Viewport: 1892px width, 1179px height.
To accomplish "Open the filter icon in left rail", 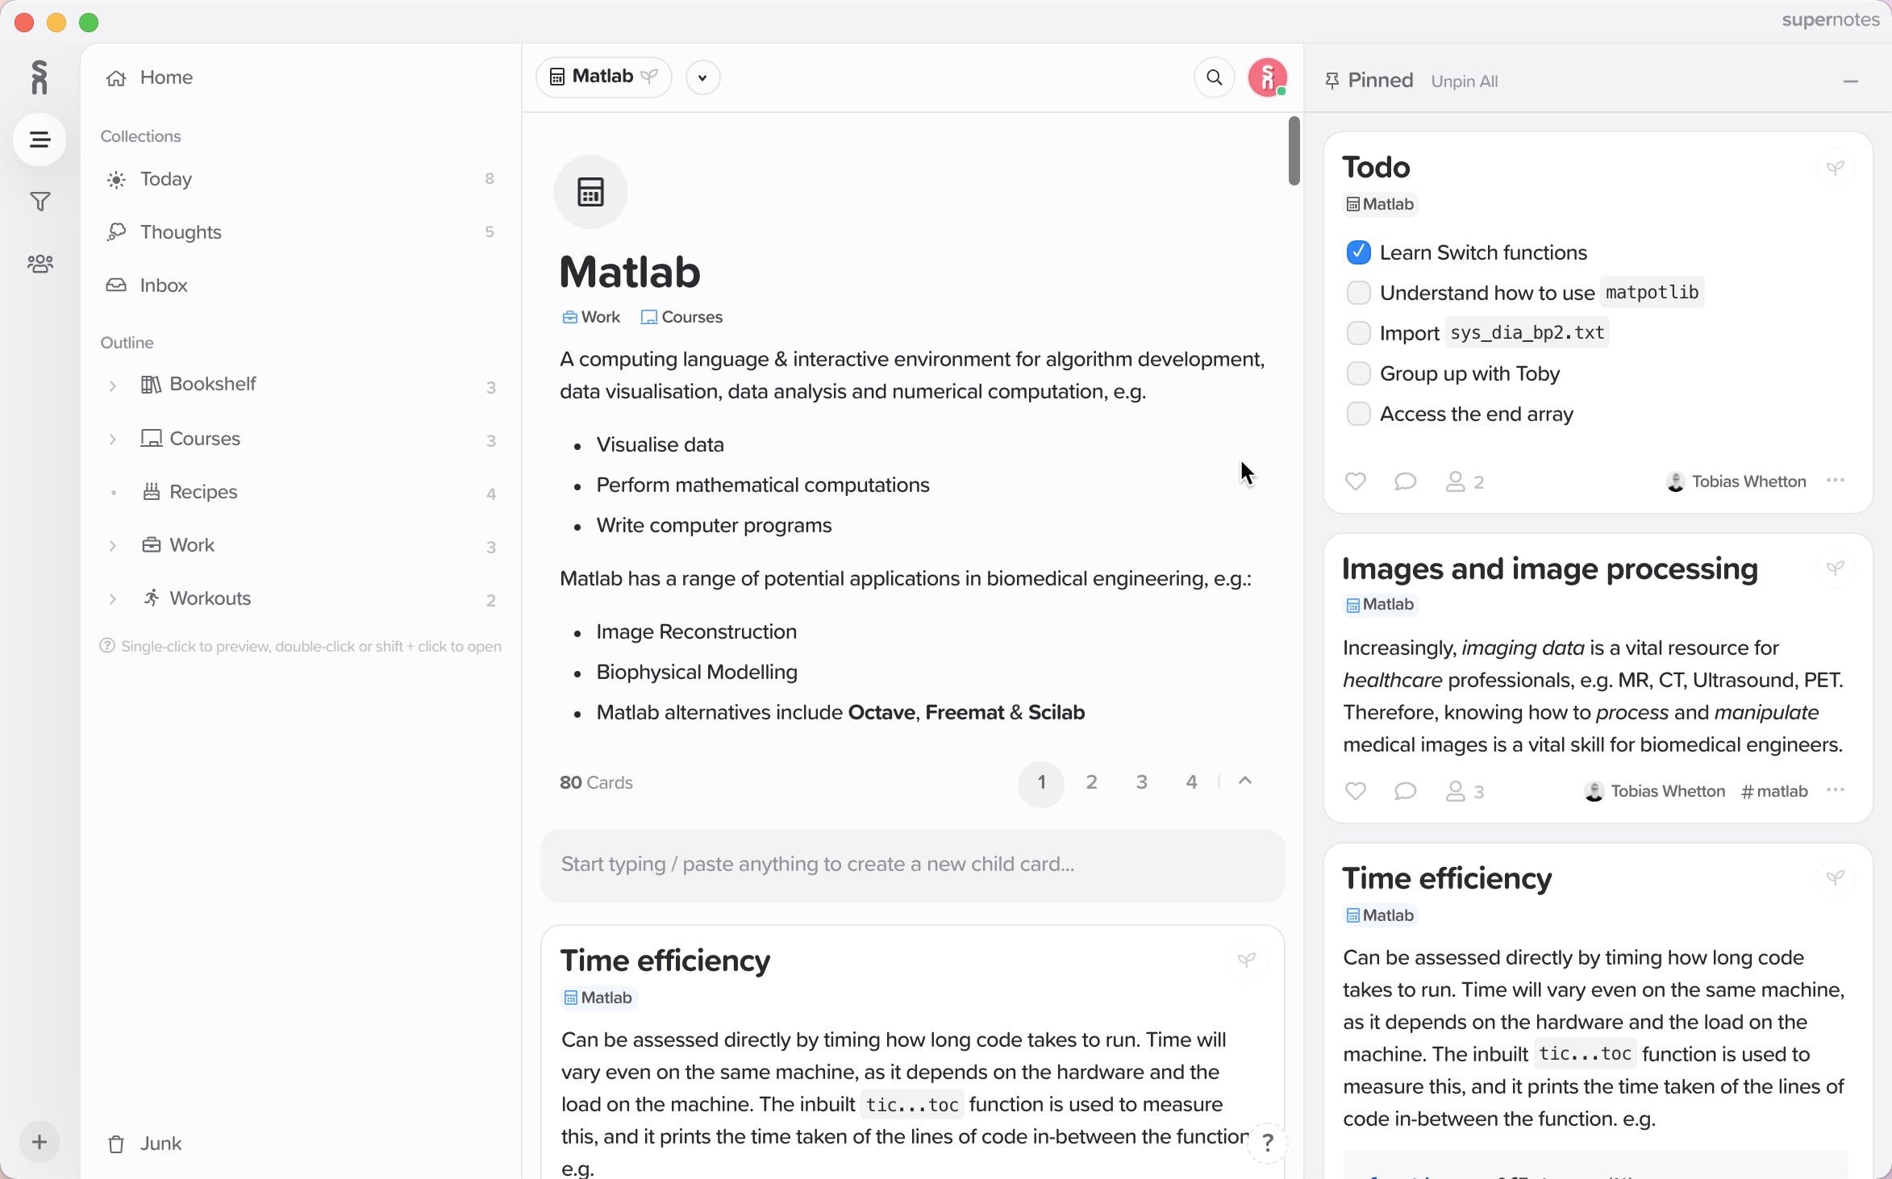I will point(40,202).
